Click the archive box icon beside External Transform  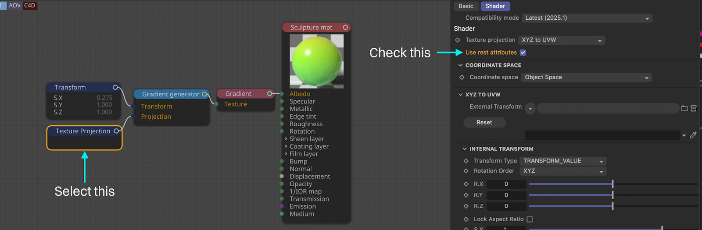point(694,108)
